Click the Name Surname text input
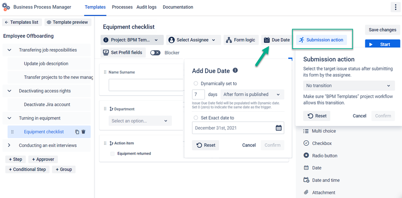This screenshot has height=198, width=402. [x=147, y=85]
